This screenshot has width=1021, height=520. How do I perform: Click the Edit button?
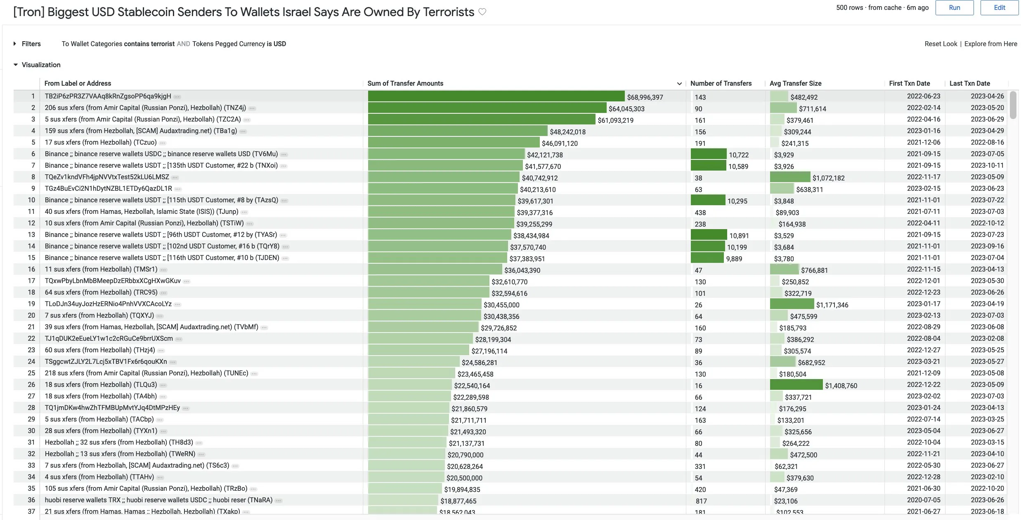click(999, 7)
